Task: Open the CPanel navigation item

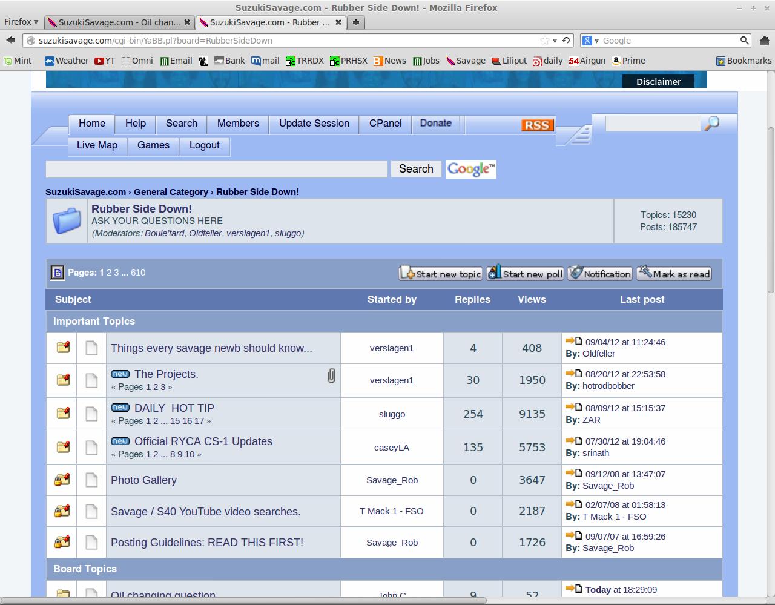Action: 385,124
